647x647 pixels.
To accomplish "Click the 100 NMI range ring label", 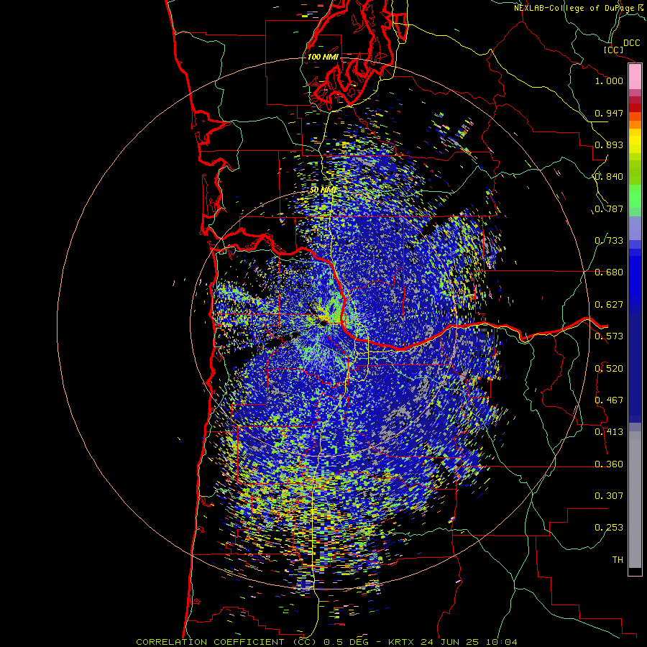I will [x=323, y=57].
